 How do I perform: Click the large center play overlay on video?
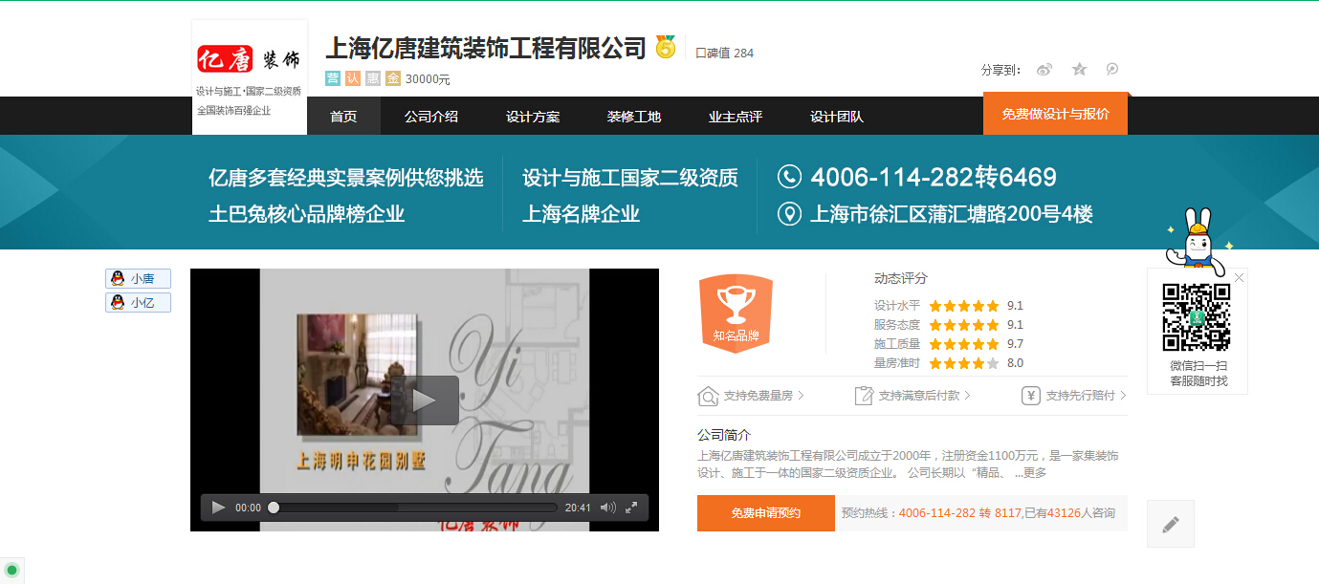pos(425,400)
